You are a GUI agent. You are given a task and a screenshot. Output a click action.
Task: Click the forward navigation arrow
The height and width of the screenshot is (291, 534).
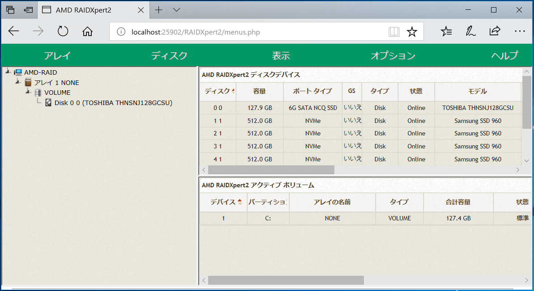pyautogui.click(x=38, y=31)
